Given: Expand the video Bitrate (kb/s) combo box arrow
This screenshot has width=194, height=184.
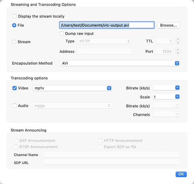Looking at the screenshot, I should (177, 88).
